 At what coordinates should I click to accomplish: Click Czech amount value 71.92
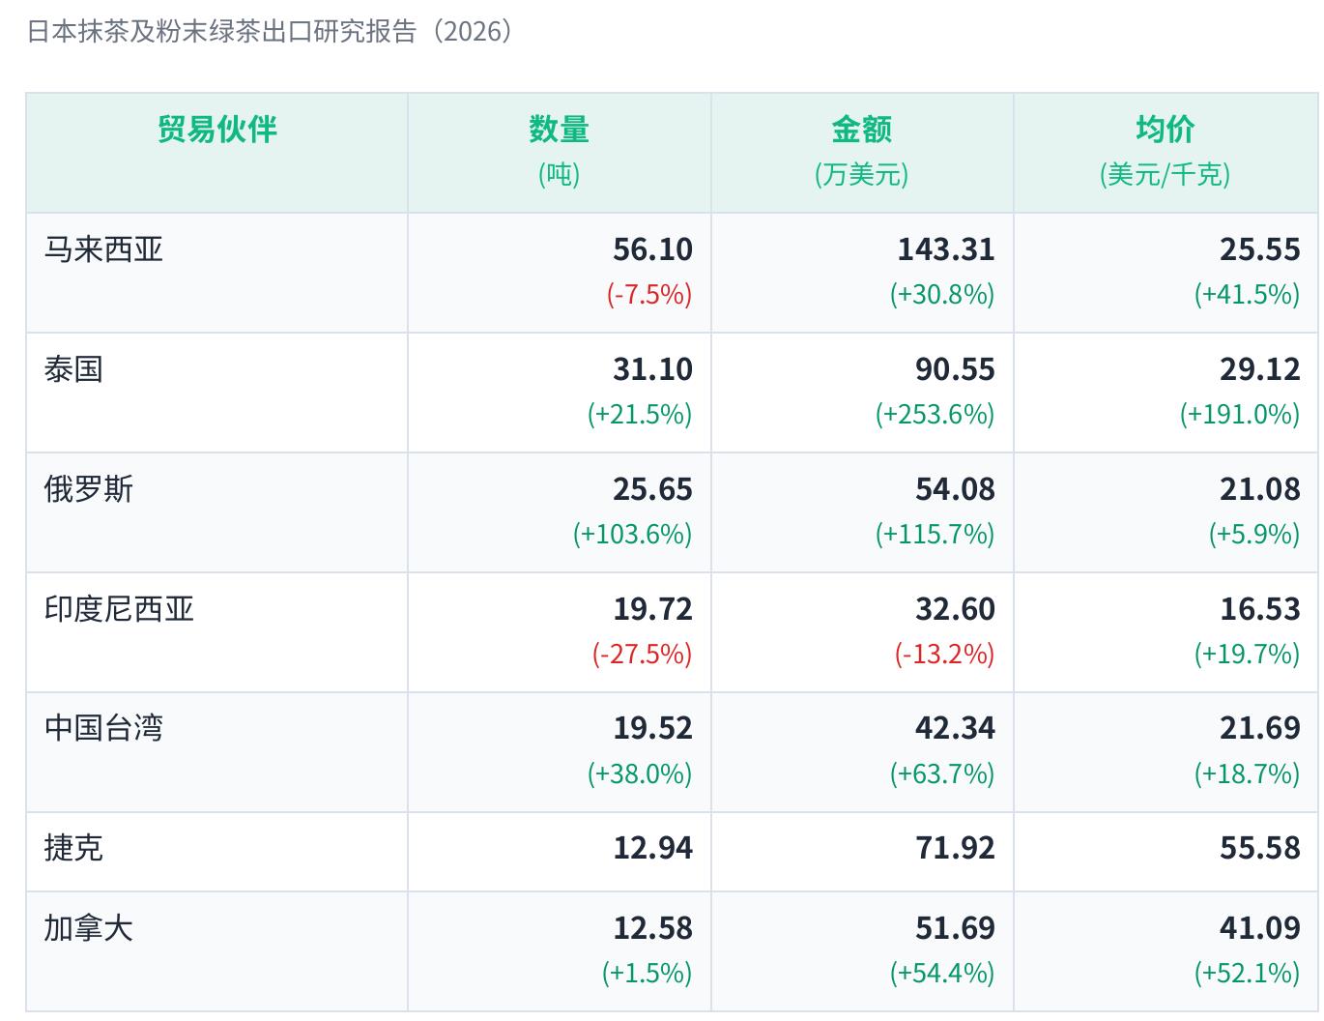(x=956, y=848)
